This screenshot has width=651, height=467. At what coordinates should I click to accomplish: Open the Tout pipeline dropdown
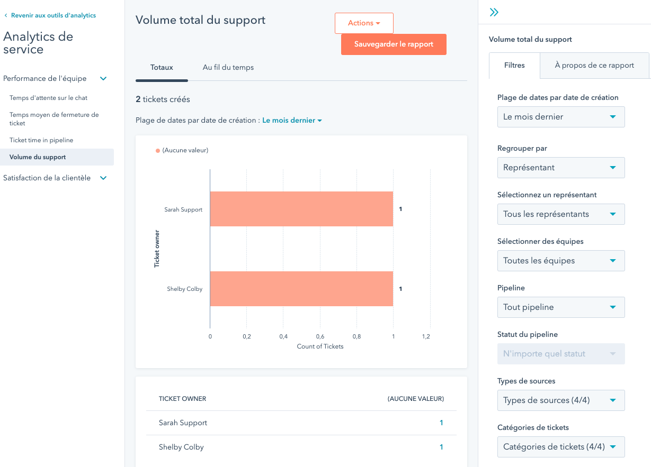pyautogui.click(x=560, y=307)
